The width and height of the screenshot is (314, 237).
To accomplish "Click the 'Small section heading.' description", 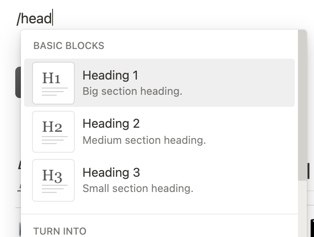I will pos(138,188).
